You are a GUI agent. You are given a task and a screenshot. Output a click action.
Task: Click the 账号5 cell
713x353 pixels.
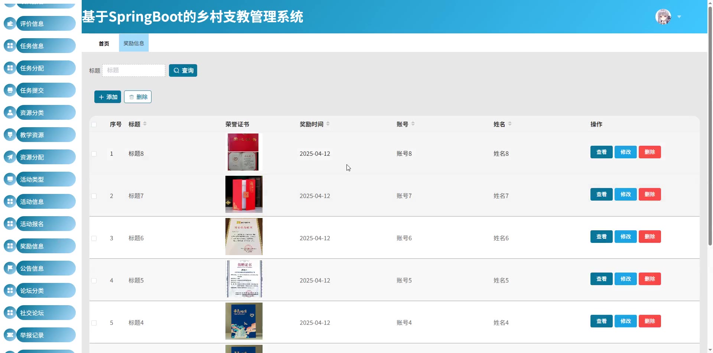404,281
